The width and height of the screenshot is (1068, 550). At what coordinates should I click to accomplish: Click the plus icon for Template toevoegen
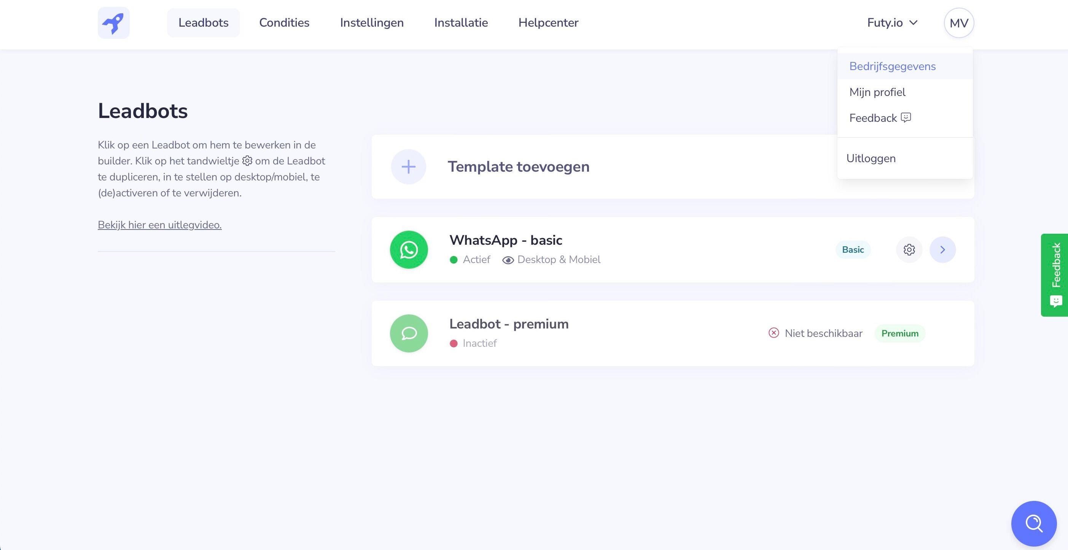pos(408,166)
